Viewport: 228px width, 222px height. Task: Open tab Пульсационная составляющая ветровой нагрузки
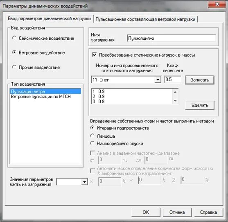145,19
